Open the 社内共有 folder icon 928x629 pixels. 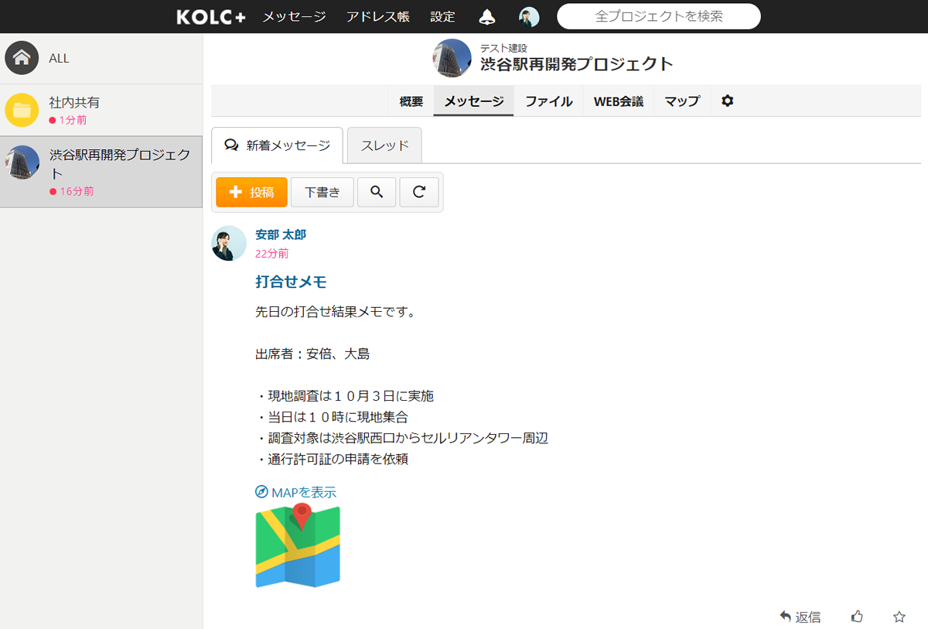click(x=22, y=110)
